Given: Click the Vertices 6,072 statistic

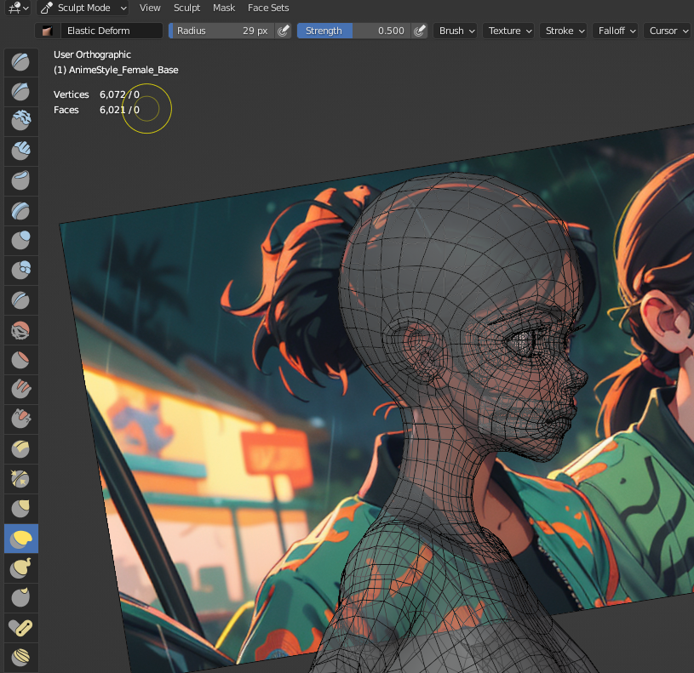Looking at the screenshot, I should (x=96, y=94).
